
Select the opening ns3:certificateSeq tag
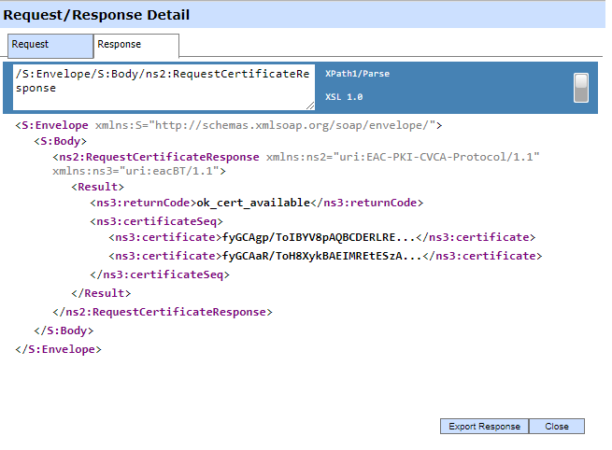pos(156,221)
